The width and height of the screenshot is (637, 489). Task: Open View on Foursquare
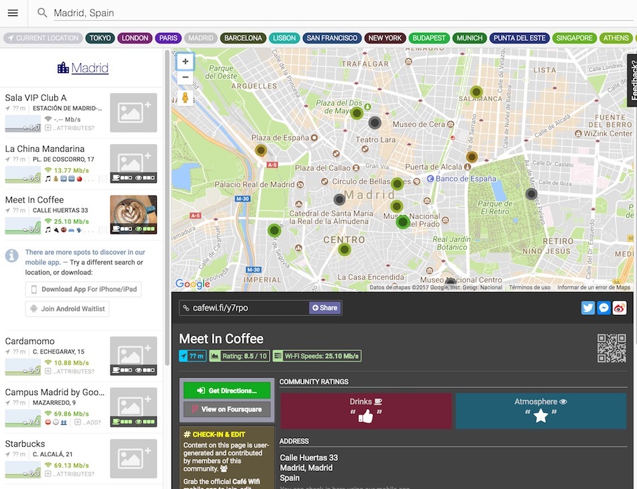tap(227, 409)
